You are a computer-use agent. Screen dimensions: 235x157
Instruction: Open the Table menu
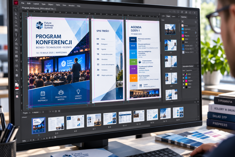(x=58, y=5)
